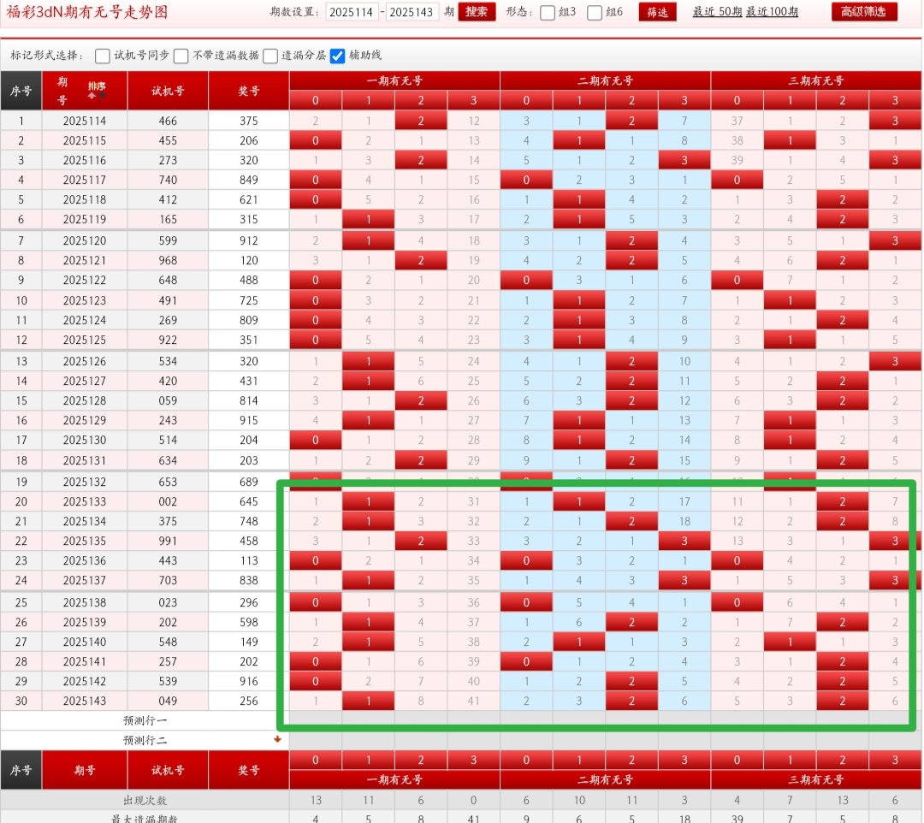Click prize number 113 in row 2025136
This screenshot has width=924, height=823.
click(x=249, y=561)
